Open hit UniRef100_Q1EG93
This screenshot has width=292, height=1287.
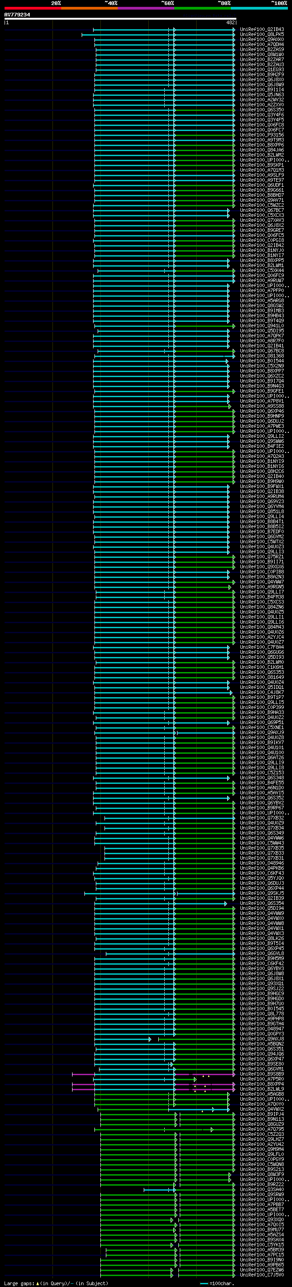pos(262,69)
